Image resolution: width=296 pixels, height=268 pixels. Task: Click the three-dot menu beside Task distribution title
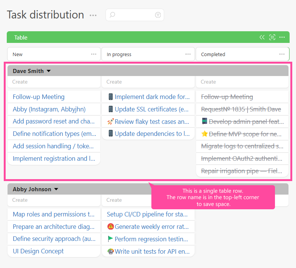pyautogui.click(x=93, y=15)
